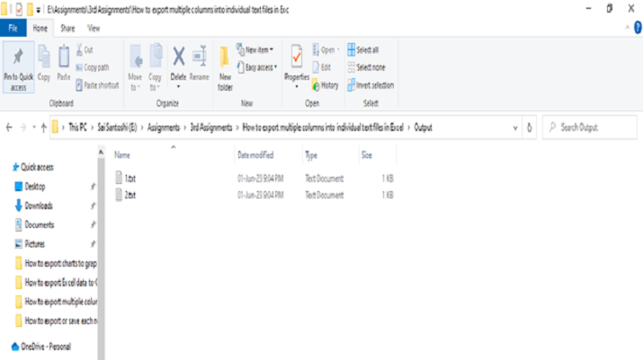Screen dimensions: 643x360
Task: Select Cut in Clipboard group
Action: pos(85,50)
